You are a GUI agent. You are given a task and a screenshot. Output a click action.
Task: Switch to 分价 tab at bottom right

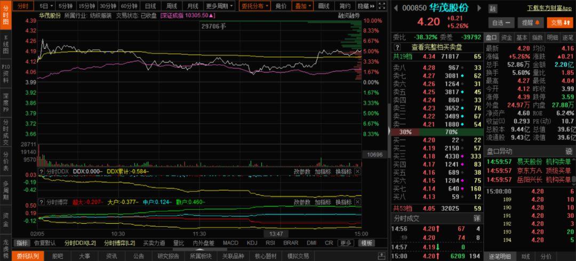coord(546,256)
